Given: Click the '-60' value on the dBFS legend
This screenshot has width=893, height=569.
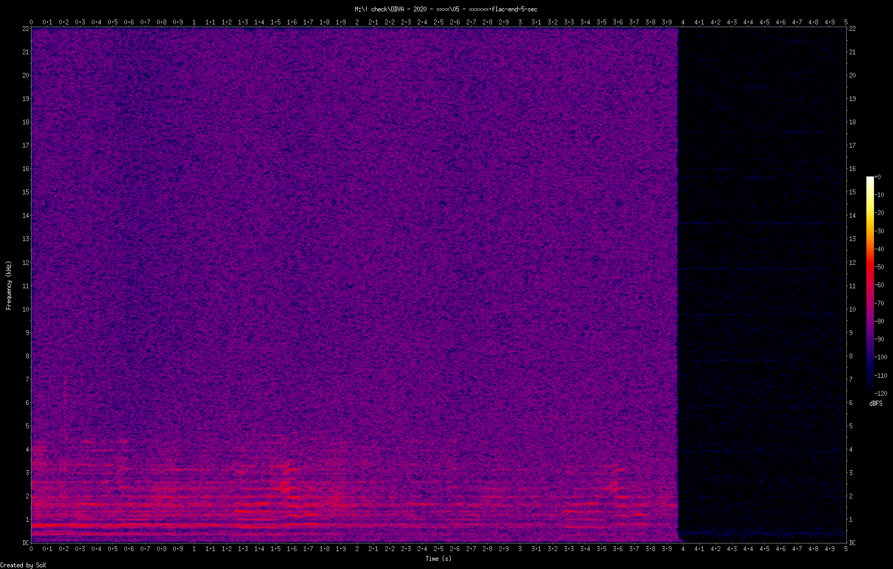Looking at the screenshot, I should [x=879, y=285].
